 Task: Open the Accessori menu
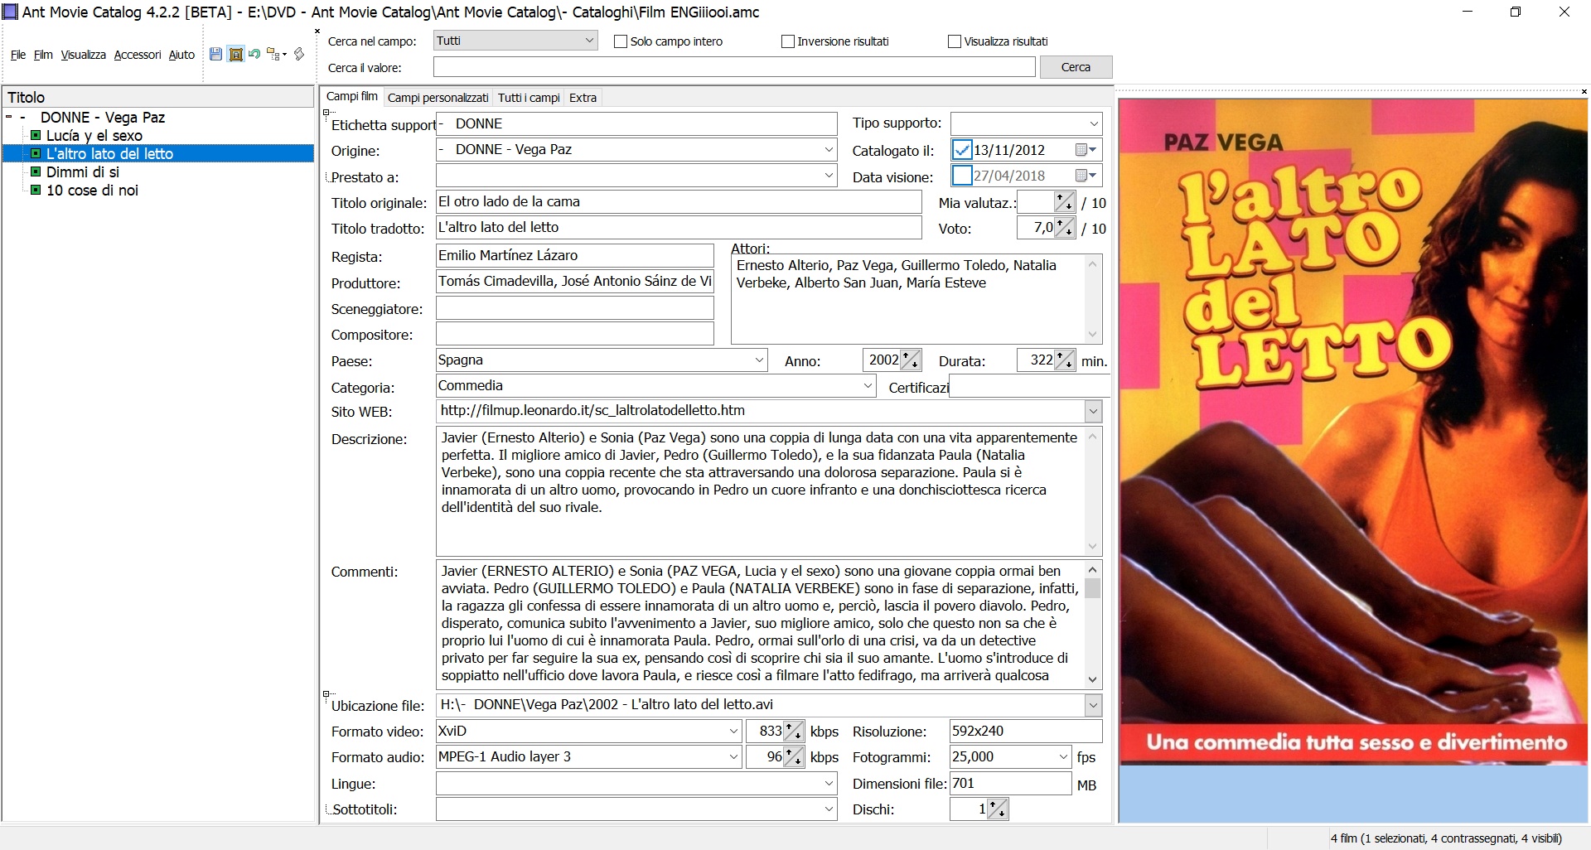(x=138, y=55)
